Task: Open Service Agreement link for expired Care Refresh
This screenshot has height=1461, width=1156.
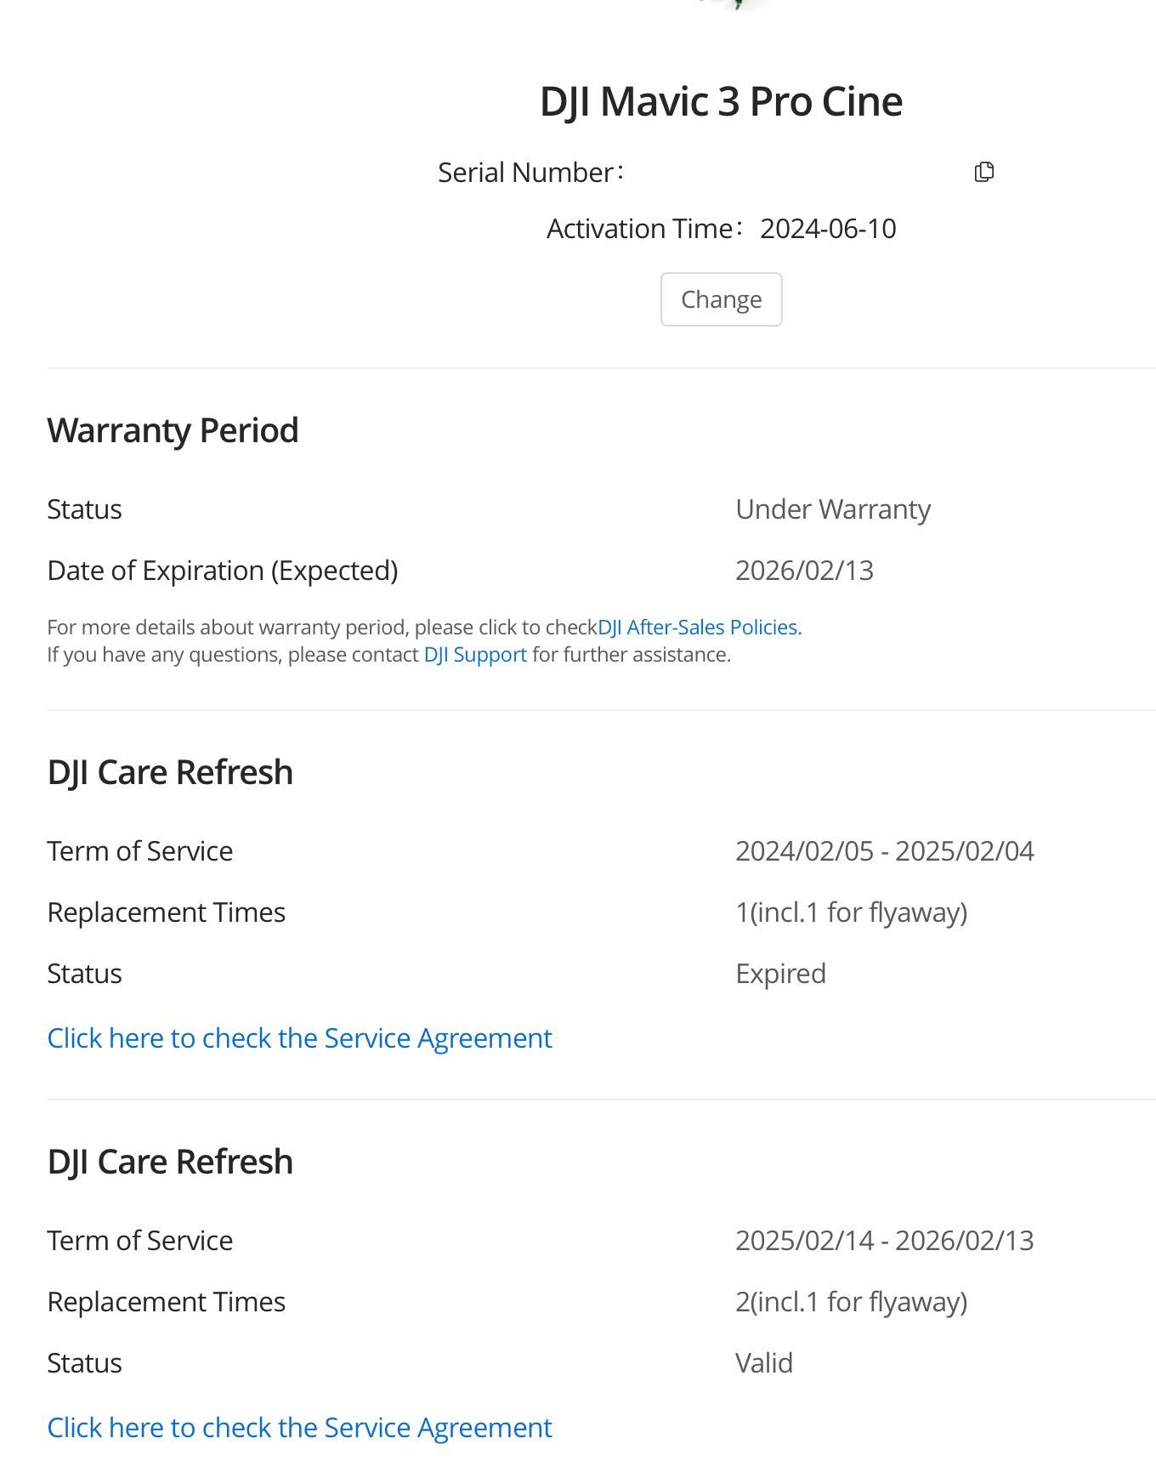Action: point(299,1037)
